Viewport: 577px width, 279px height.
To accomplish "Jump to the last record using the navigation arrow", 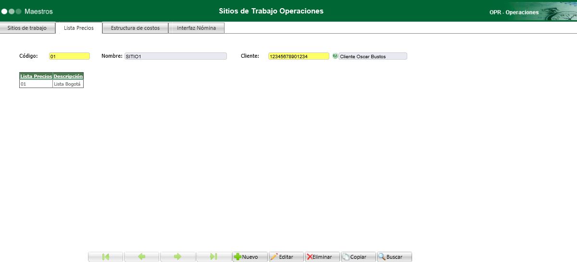I will click(214, 257).
